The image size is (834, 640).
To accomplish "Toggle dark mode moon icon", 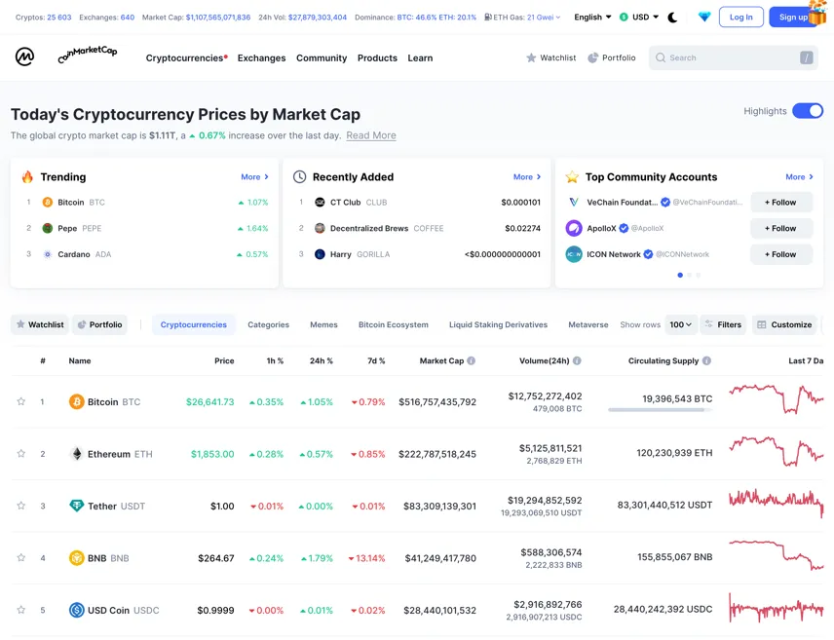I will point(672,17).
